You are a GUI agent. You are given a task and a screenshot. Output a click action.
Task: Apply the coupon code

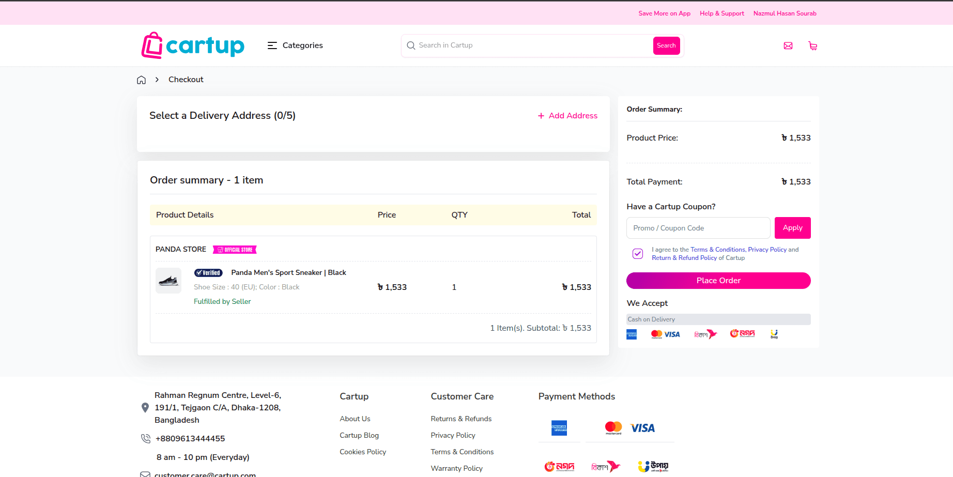click(792, 227)
